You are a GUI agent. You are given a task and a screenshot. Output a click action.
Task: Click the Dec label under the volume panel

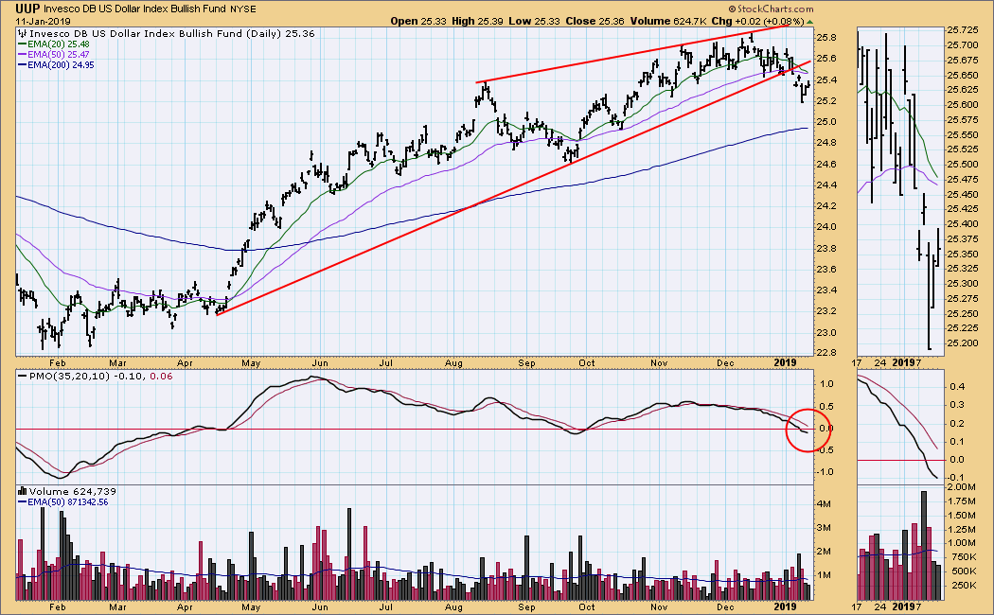point(724,606)
